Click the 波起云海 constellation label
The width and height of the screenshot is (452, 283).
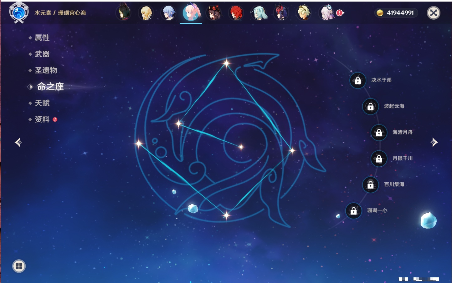coord(394,106)
